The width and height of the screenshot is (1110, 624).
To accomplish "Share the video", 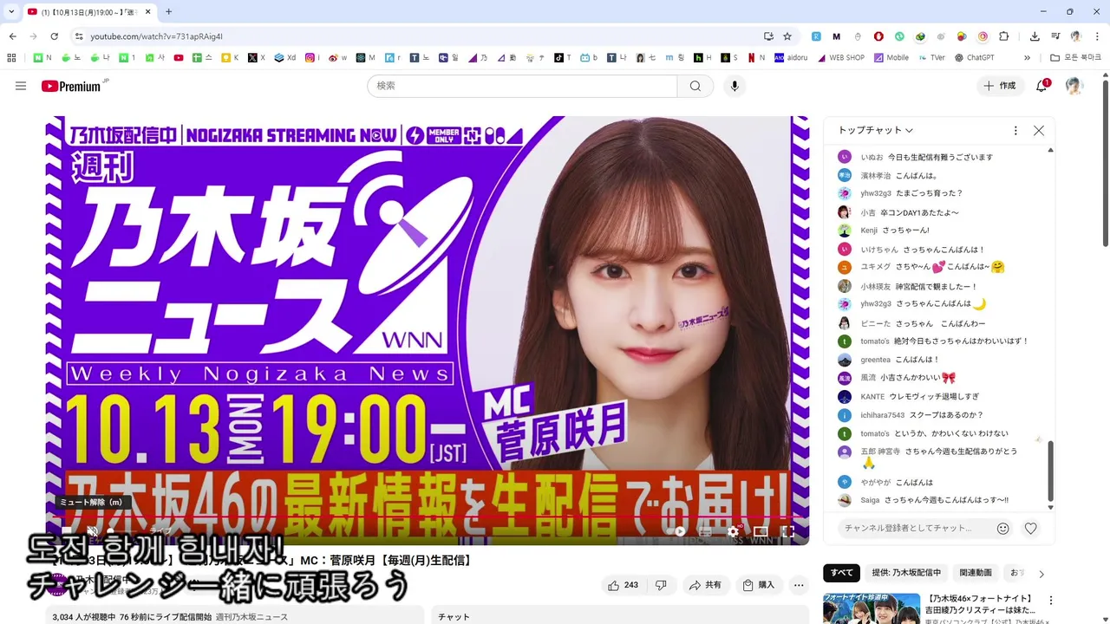I will pos(705,585).
